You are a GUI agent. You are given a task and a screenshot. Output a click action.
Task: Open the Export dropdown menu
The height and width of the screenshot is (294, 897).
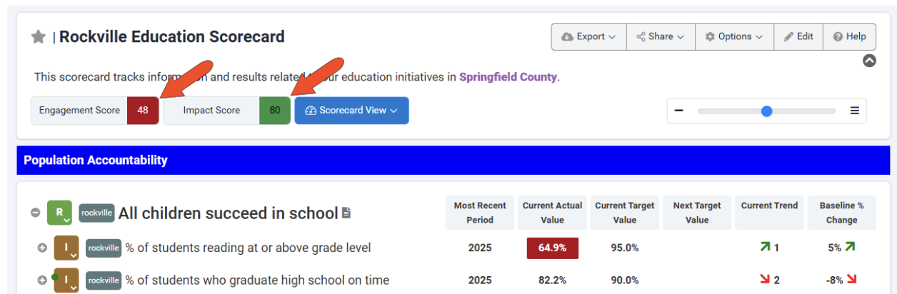pos(588,36)
